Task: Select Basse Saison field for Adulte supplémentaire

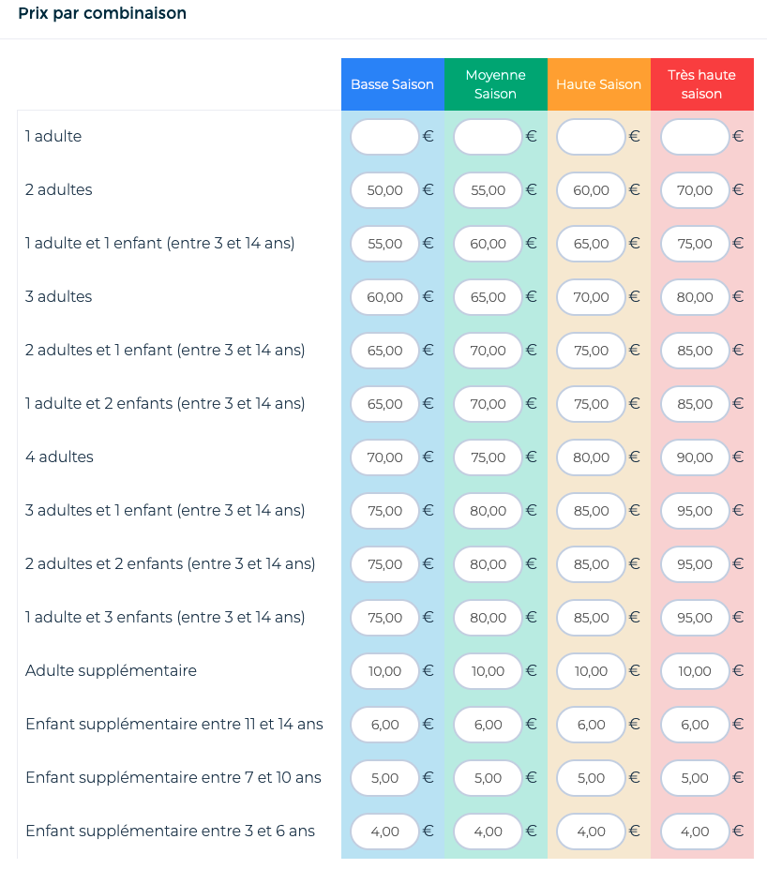Action: click(x=384, y=671)
